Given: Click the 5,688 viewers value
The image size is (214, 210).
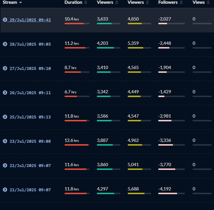Looking at the screenshot, I should (133, 189).
